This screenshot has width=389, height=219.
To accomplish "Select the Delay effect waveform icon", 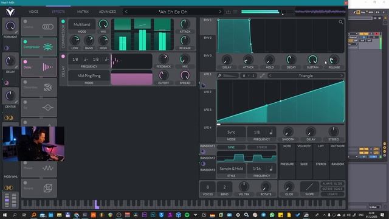I will (x=47, y=67).
